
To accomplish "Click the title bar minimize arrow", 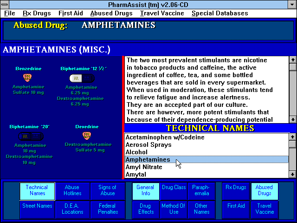I will coord(292,5).
